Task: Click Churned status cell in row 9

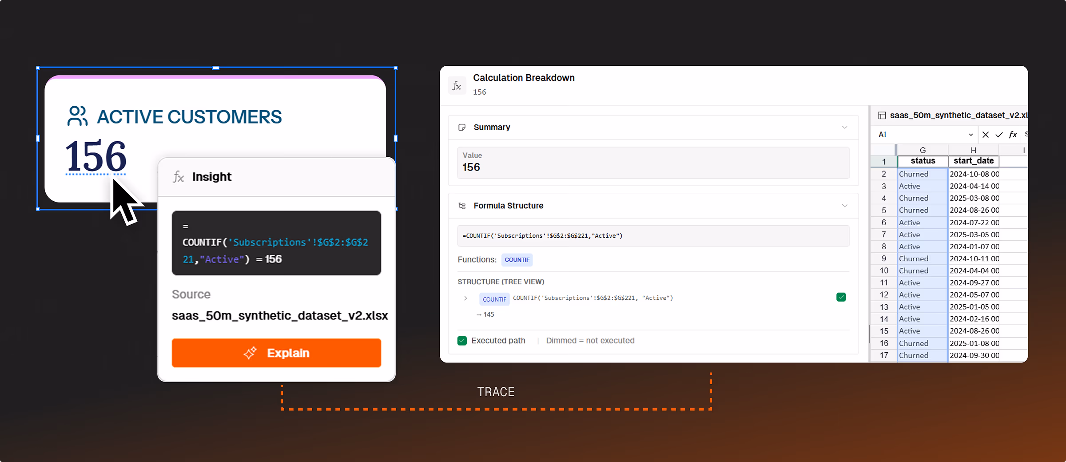Action: pos(923,259)
